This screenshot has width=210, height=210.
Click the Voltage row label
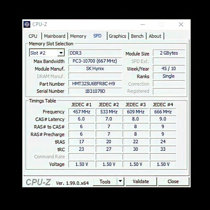click(x=57, y=164)
